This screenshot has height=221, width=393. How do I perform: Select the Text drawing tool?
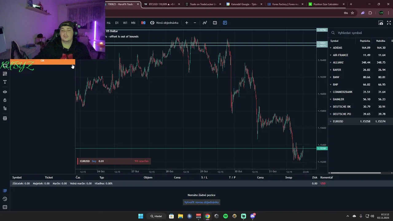(5, 82)
